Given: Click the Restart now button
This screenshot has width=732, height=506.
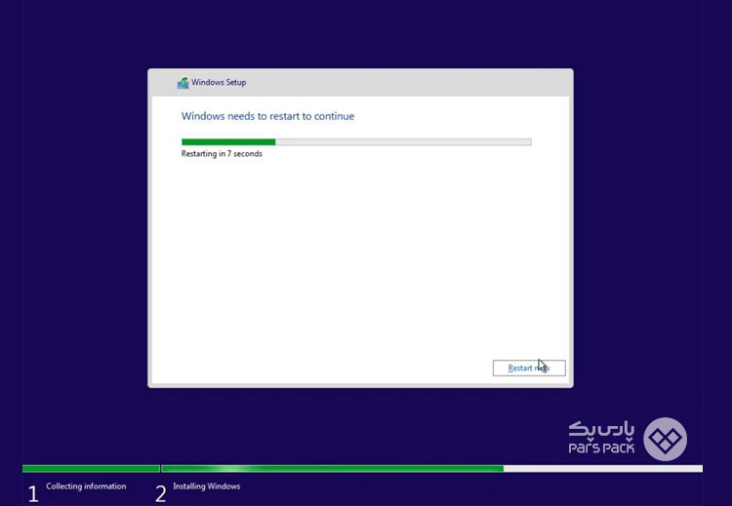Looking at the screenshot, I should tap(529, 368).
